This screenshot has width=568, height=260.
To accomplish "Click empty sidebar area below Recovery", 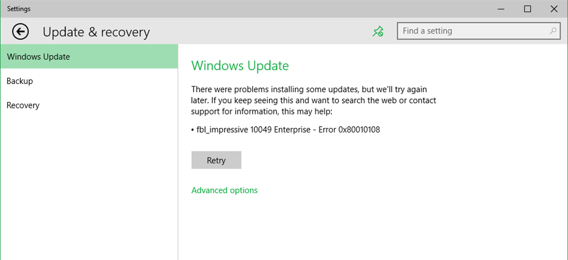I will click(x=89, y=188).
